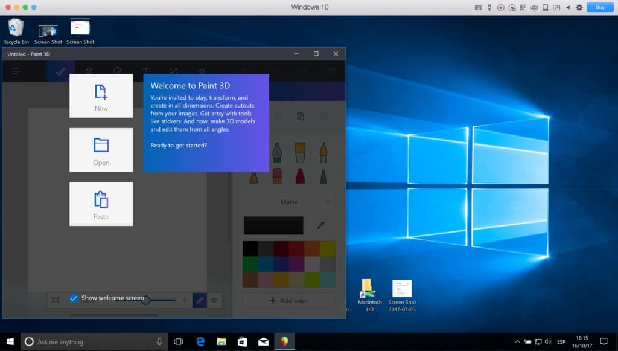
Task: Pick the yellow swatch in top row
Action: point(328,249)
